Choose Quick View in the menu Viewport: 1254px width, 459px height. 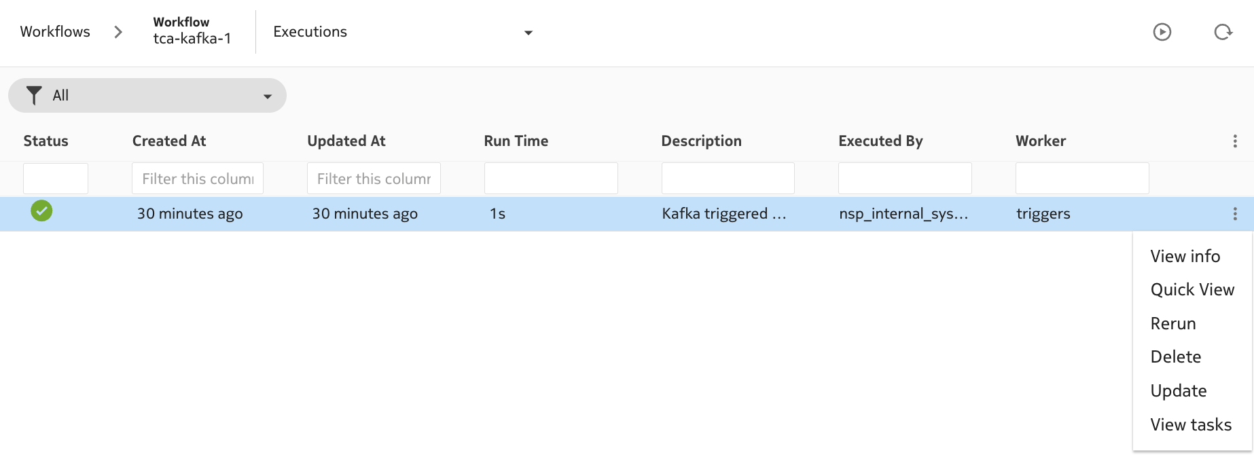point(1192,290)
